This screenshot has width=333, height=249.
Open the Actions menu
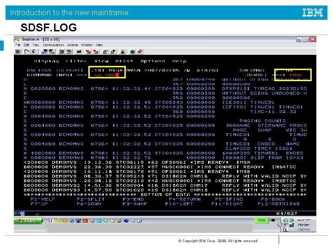[x=73, y=45]
